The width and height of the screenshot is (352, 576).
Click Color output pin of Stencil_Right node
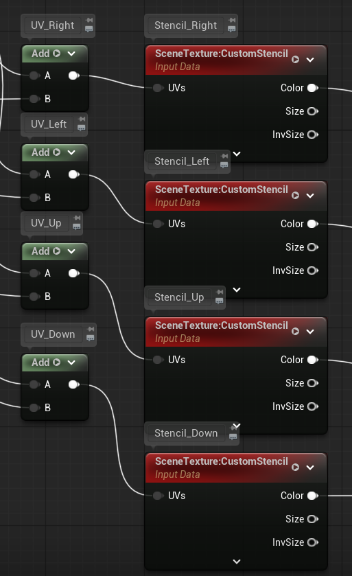[x=313, y=88]
